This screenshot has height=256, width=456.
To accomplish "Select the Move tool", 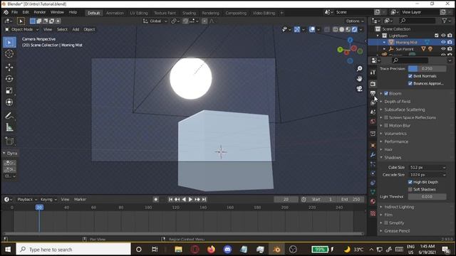I will [x=9, y=67].
